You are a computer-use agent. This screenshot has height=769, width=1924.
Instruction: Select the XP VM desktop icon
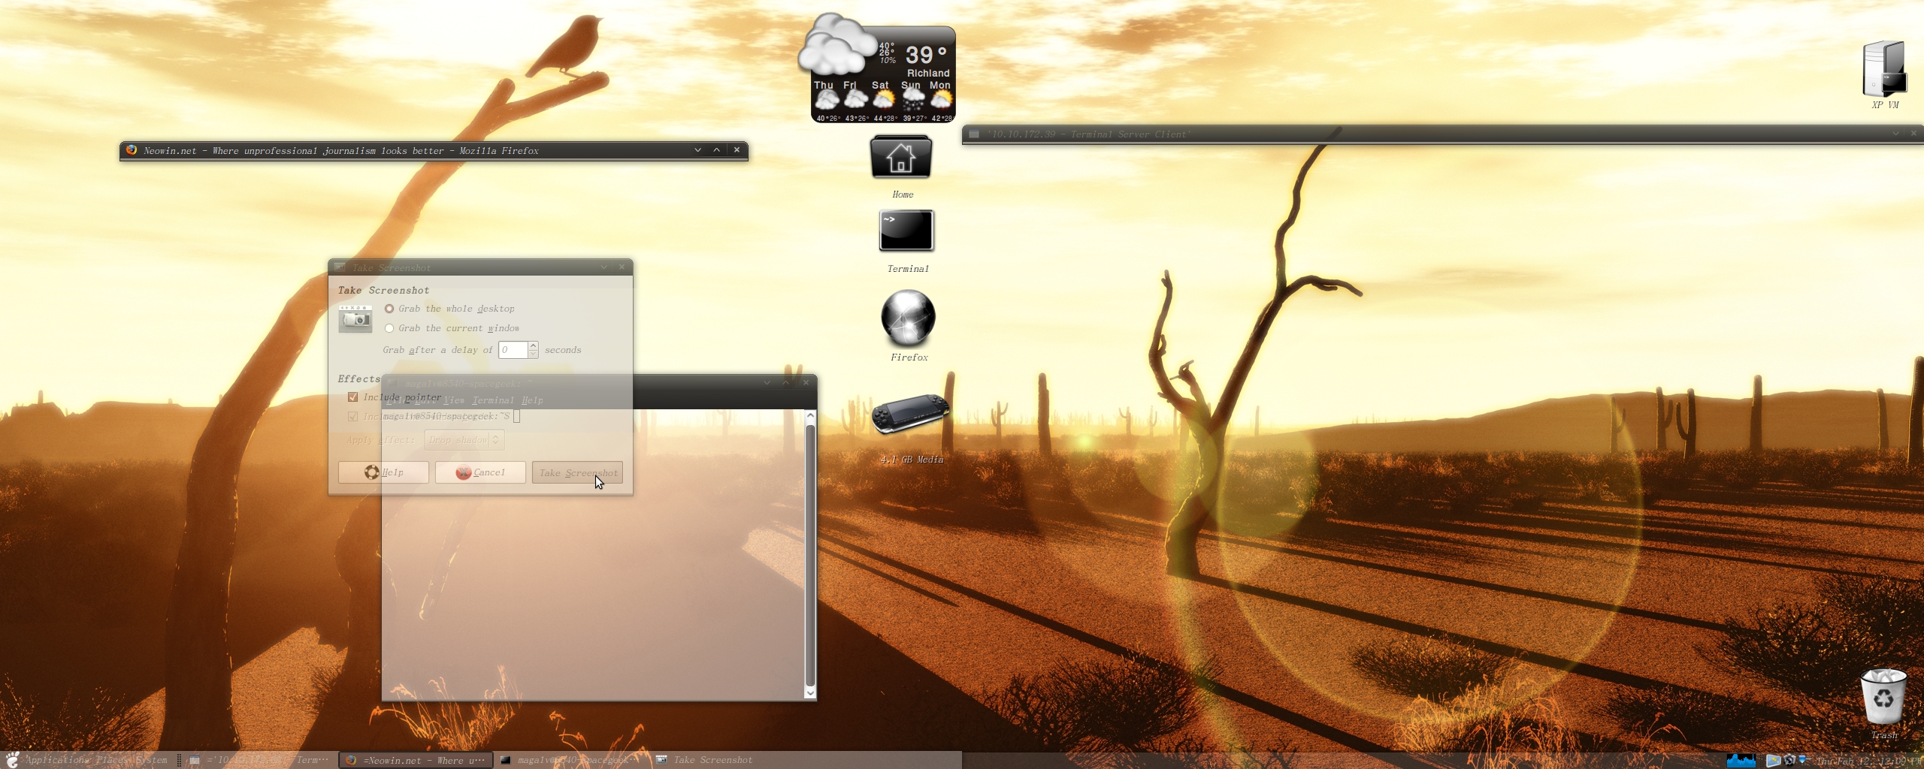[1884, 68]
